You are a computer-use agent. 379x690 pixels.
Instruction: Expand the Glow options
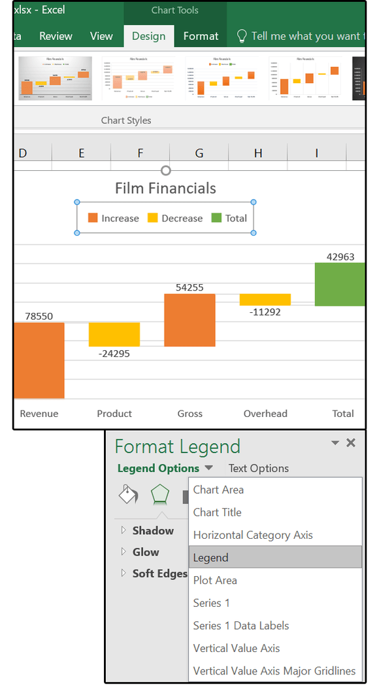click(145, 552)
